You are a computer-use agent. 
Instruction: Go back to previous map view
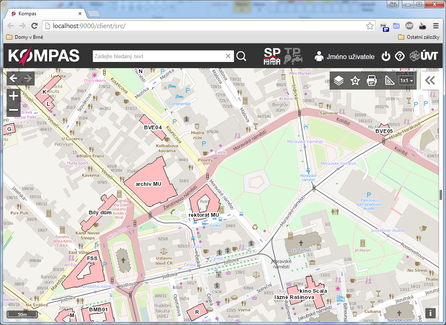click(14, 78)
